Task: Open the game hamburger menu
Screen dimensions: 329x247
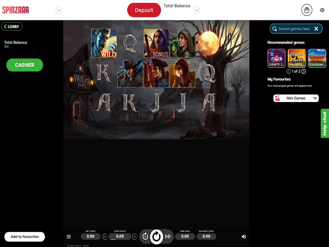Action: 69,237
